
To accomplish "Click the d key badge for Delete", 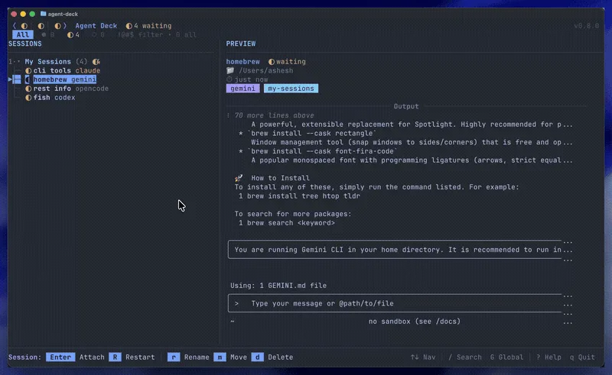I will [x=258, y=357].
